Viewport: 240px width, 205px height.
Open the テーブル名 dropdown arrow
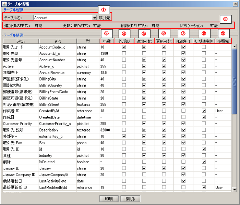coord(94,18)
